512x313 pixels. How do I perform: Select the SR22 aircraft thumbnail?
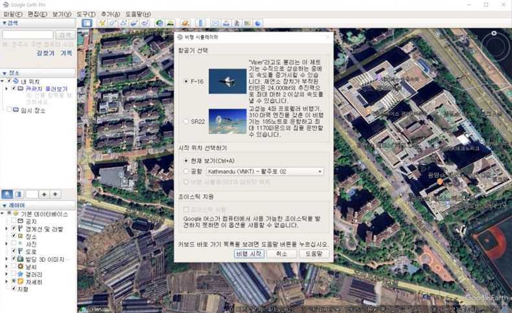[227, 121]
